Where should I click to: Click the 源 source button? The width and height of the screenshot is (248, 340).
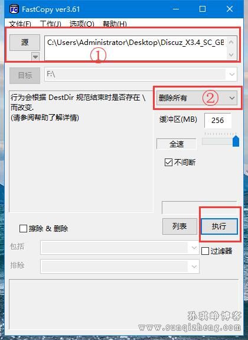pyautogui.click(x=25, y=43)
